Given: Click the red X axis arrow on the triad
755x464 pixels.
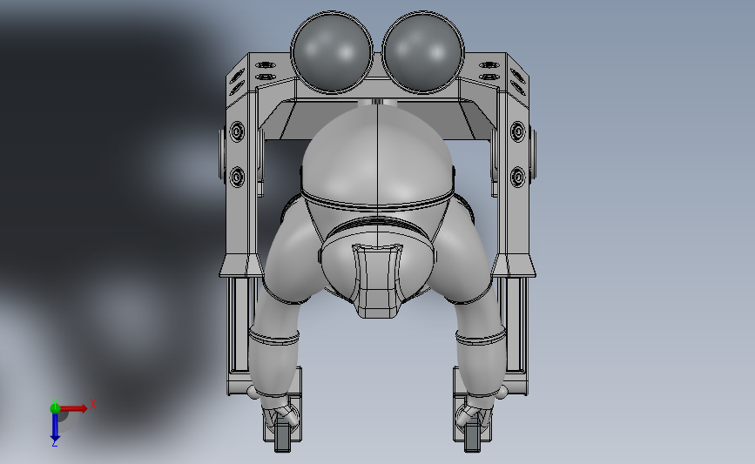Looking at the screenshot, I should coord(74,408).
